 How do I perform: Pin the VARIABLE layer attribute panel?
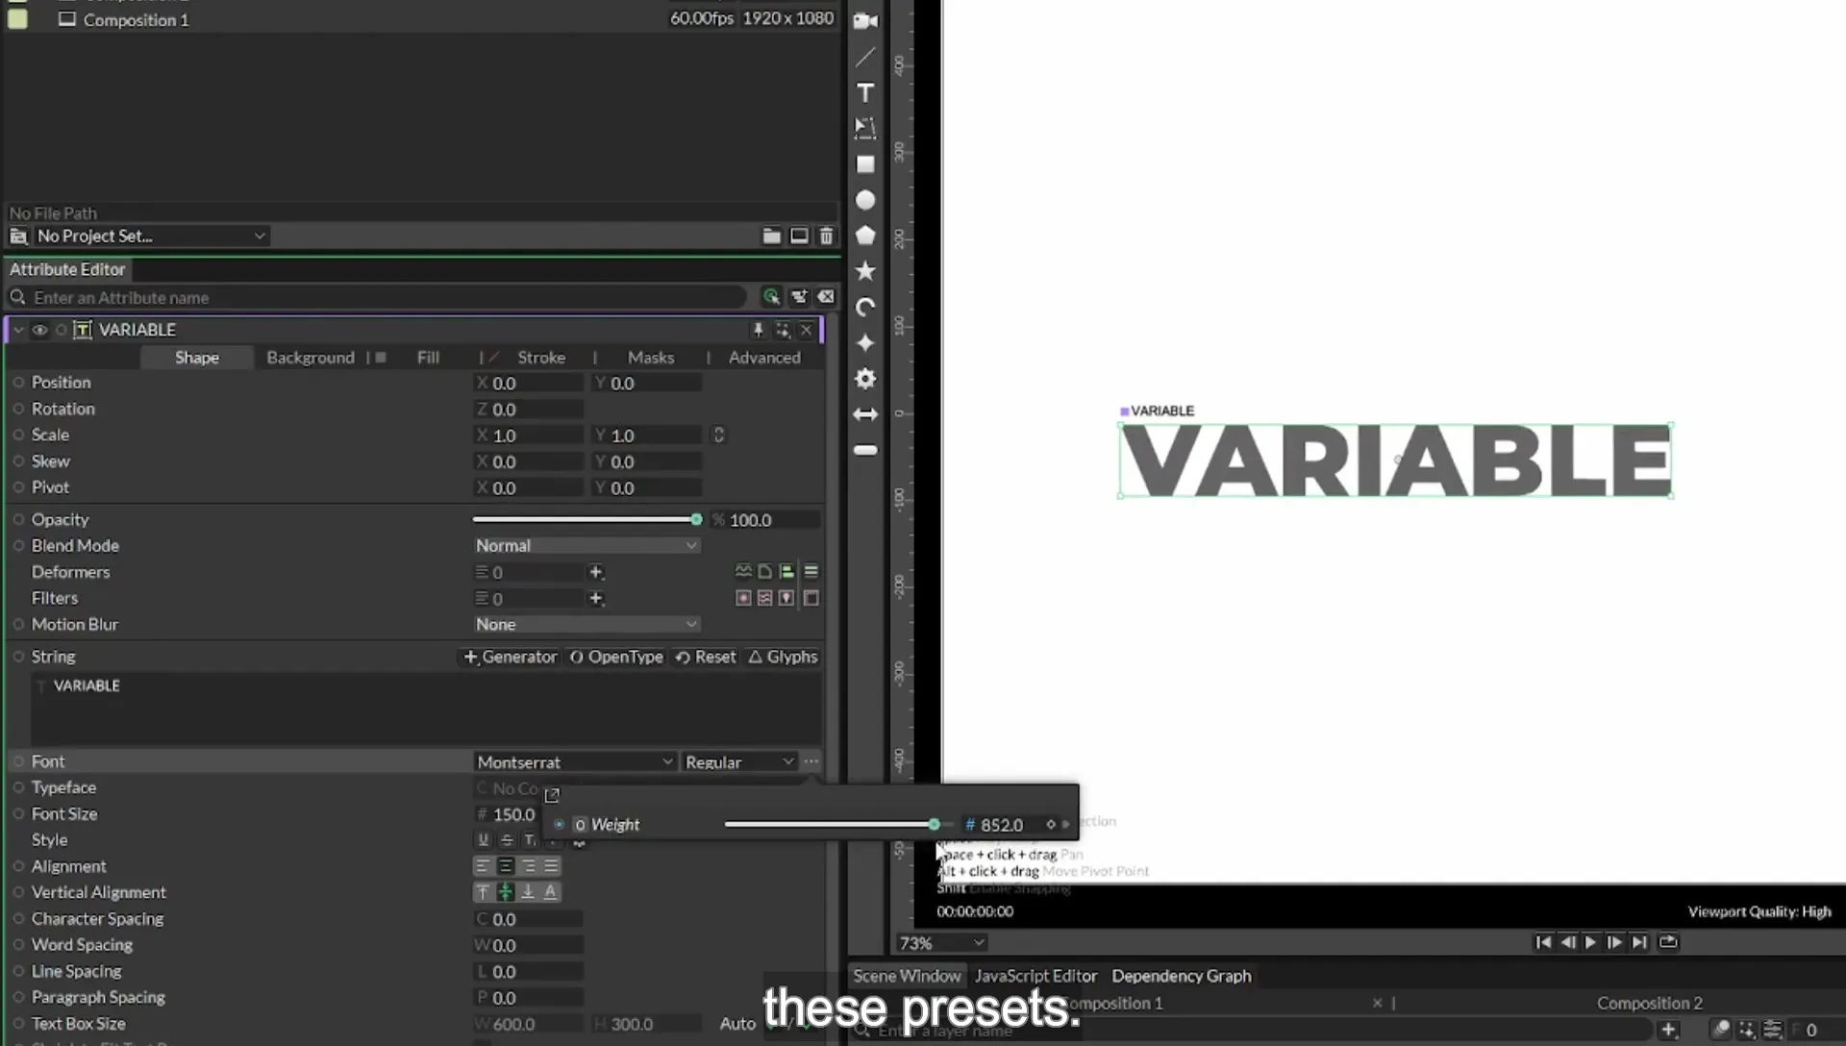758,330
